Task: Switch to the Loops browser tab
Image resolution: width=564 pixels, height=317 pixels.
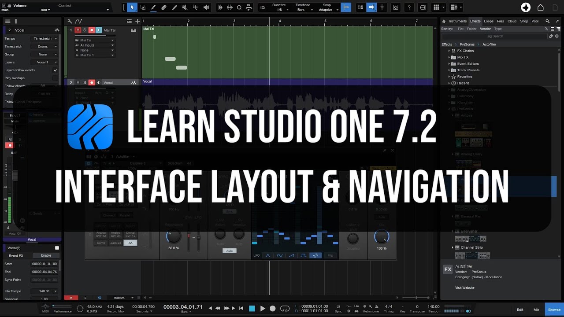Action: click(489, 21)
